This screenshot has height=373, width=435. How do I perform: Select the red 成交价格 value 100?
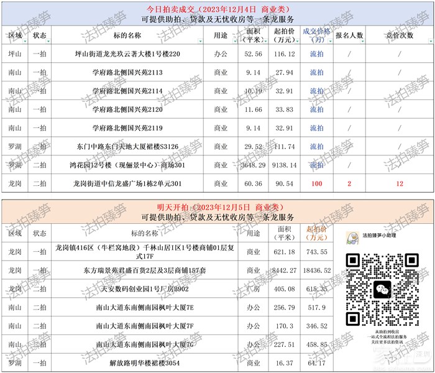(x=316, y=184)
